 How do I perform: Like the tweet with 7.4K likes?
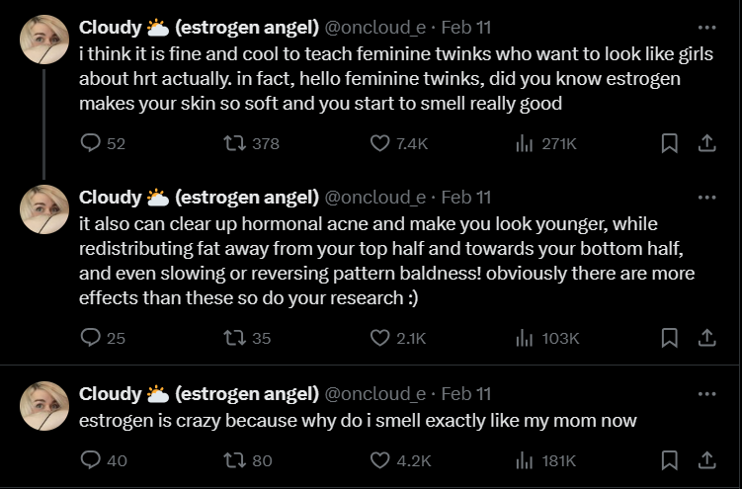(380, 143)
